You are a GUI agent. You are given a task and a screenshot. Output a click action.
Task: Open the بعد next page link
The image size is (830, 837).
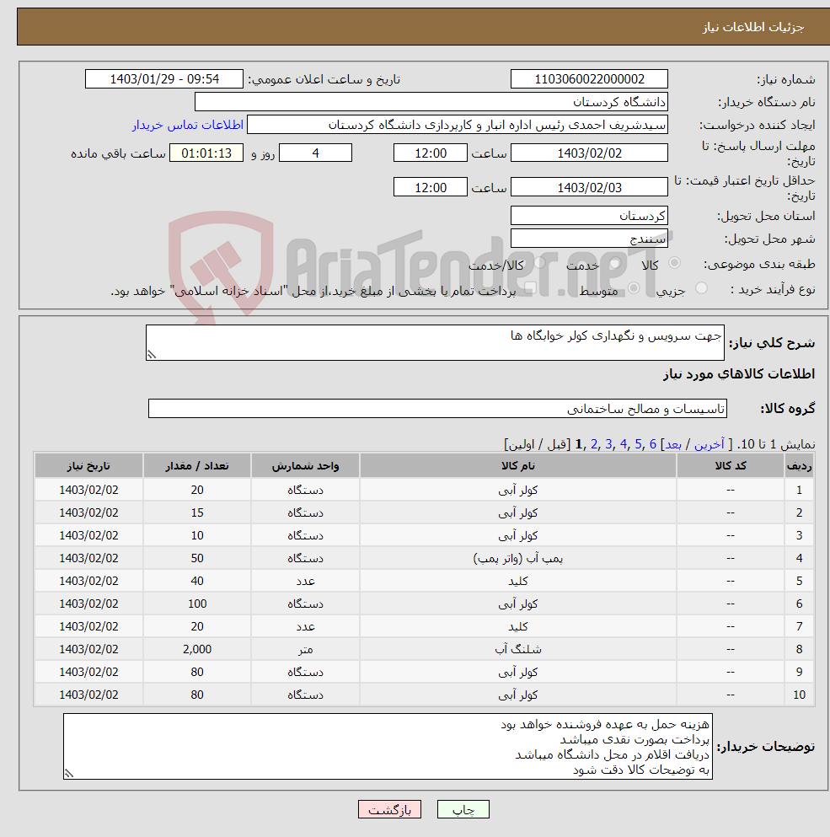pyautogui.click(x=673, y=444)
